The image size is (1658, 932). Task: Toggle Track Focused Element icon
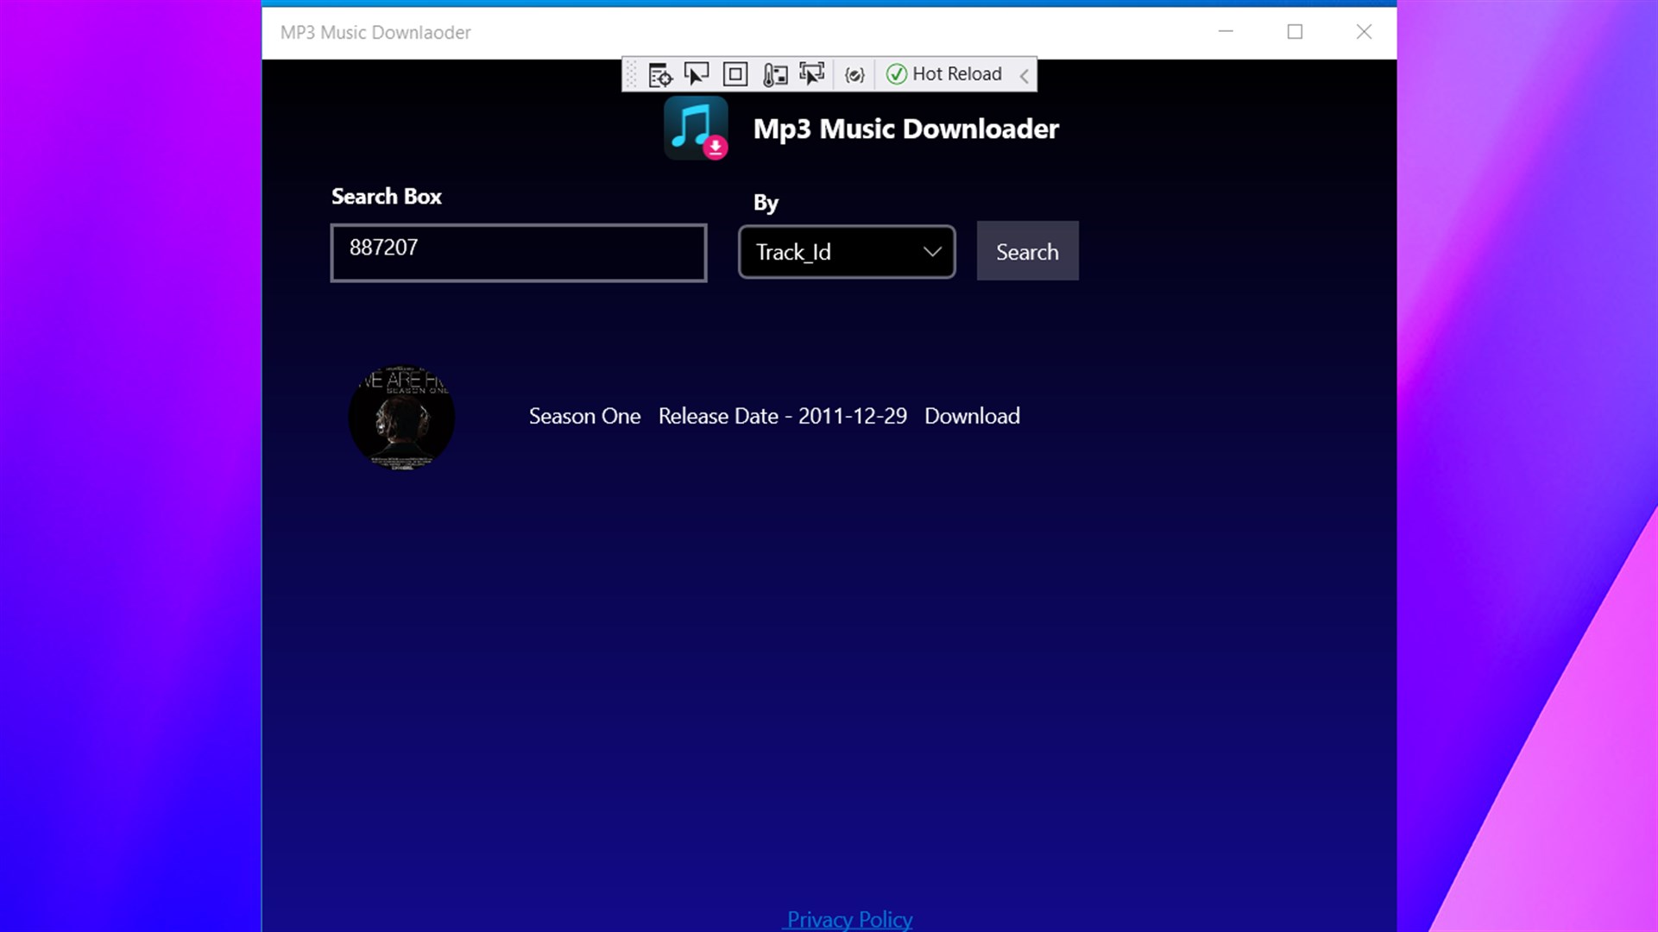[811, 75]
